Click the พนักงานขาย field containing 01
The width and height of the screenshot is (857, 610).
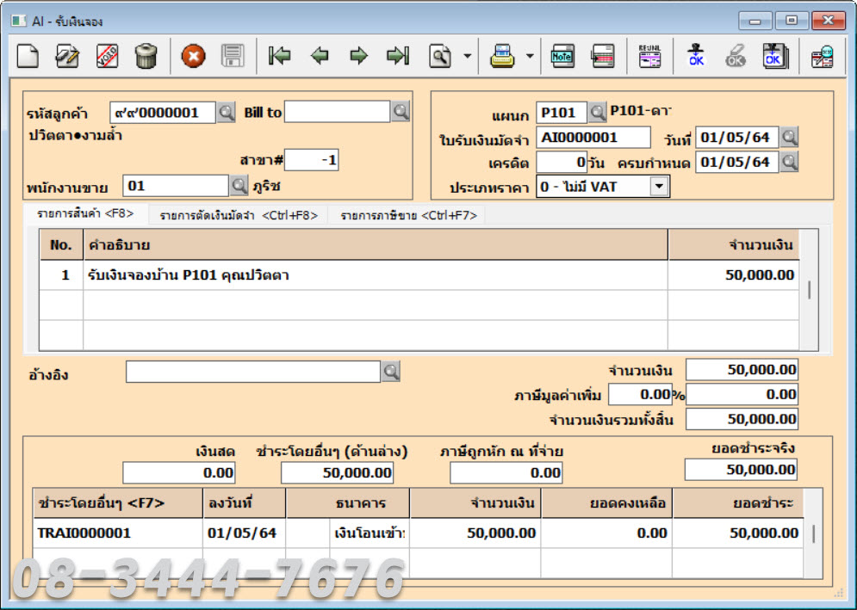coord(176,186)
